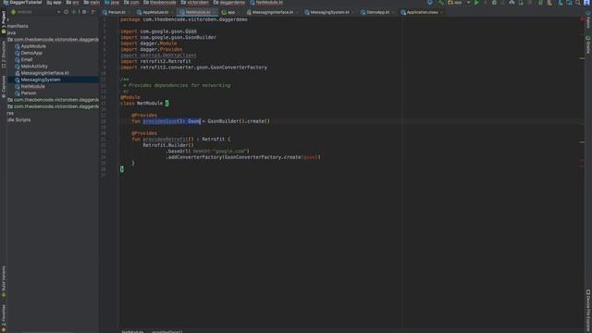592x333 pixels.
Task: Open the Favorites side tab
Action: [4, 318]
